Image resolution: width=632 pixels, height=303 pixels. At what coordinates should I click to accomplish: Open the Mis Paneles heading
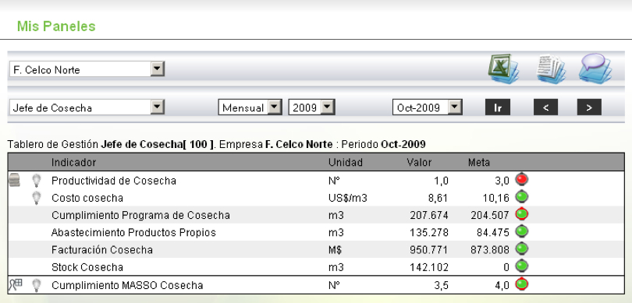tap(56, 26)
